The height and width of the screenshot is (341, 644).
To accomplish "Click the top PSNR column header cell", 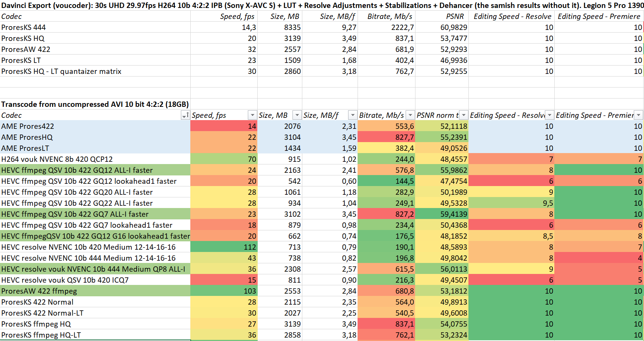I will (442, 16).
